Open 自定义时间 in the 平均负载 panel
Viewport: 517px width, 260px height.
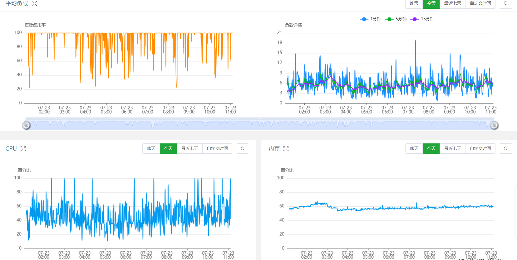click(x=480, y=3)
